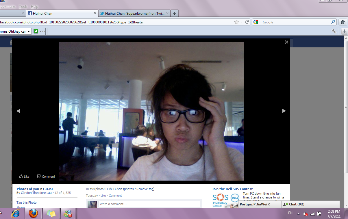Open Clayton Theodore Lau's profile link
Viewport: 348px width, 219px height.
point(36,193)
